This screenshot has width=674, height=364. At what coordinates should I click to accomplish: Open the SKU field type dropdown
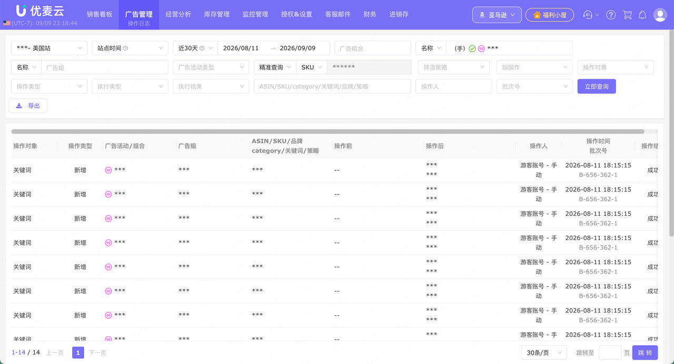[312, 67]
